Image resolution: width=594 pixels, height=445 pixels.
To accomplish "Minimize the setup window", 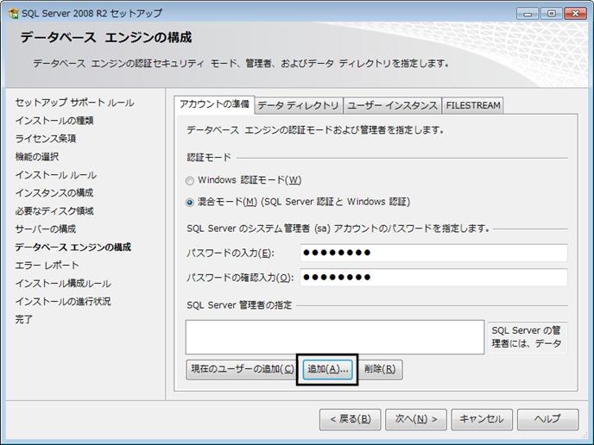I will pos(528,14).
